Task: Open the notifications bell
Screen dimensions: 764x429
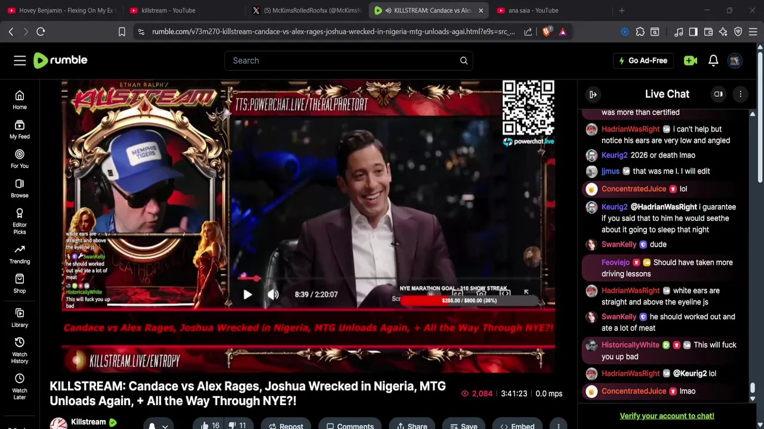Action: tap(713, 60)
